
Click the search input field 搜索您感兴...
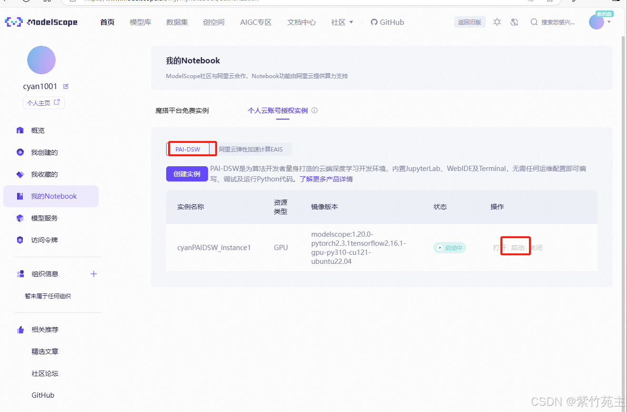tap(557, 22)
